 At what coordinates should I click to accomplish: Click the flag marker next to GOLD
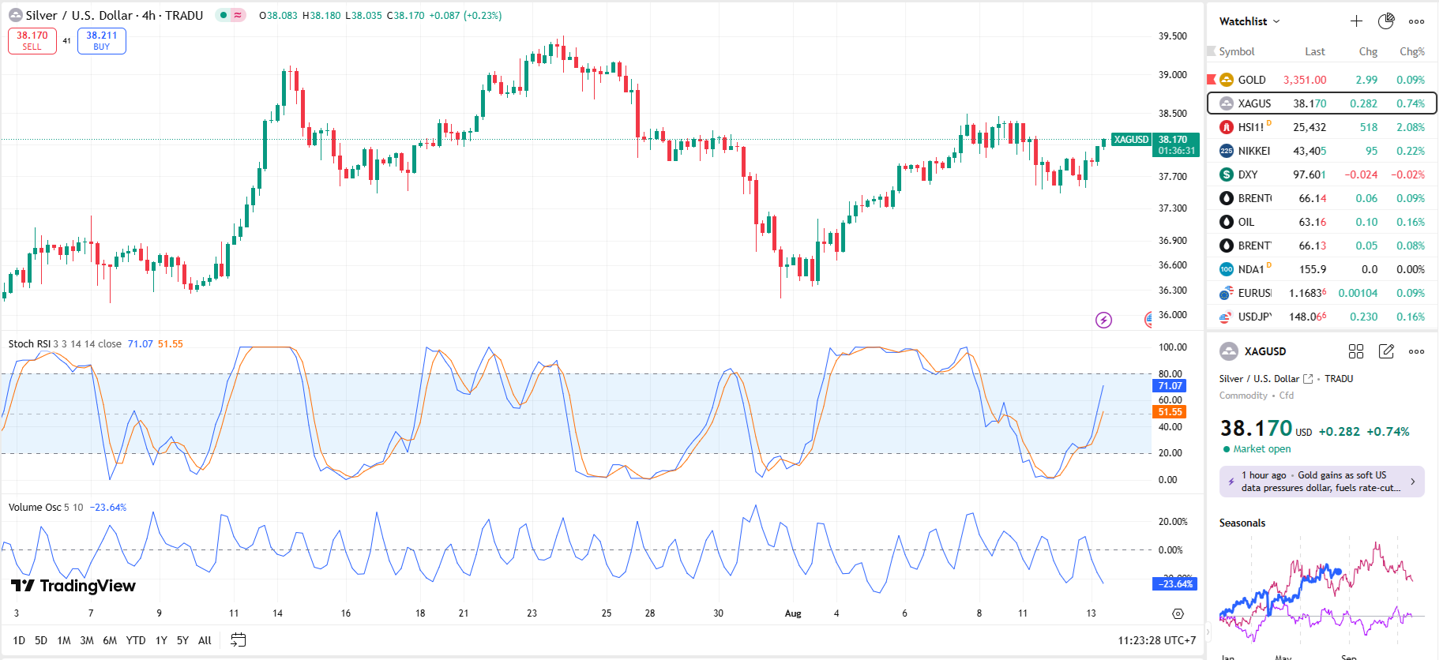point(1212,80)
